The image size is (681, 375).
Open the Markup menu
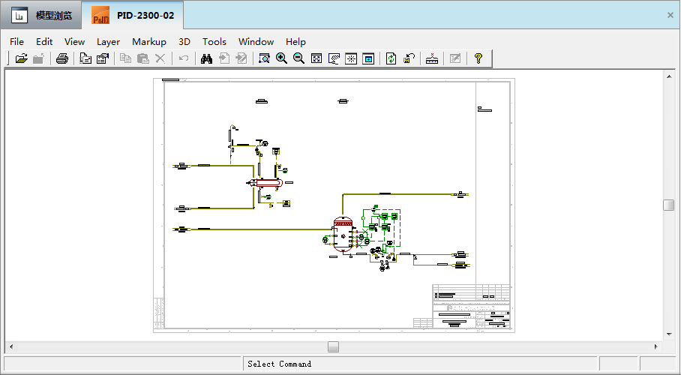click(x=149, y=42)
